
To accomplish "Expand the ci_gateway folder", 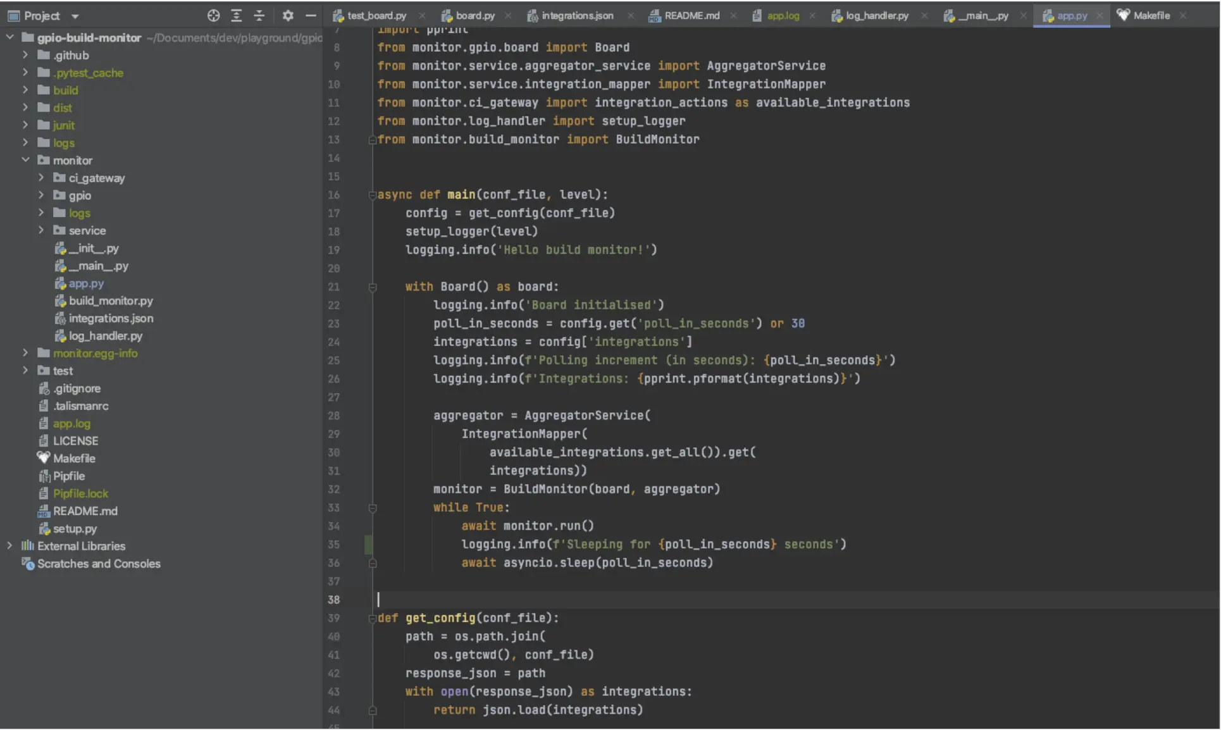I will pyautogui.click(x=41, y=178).
